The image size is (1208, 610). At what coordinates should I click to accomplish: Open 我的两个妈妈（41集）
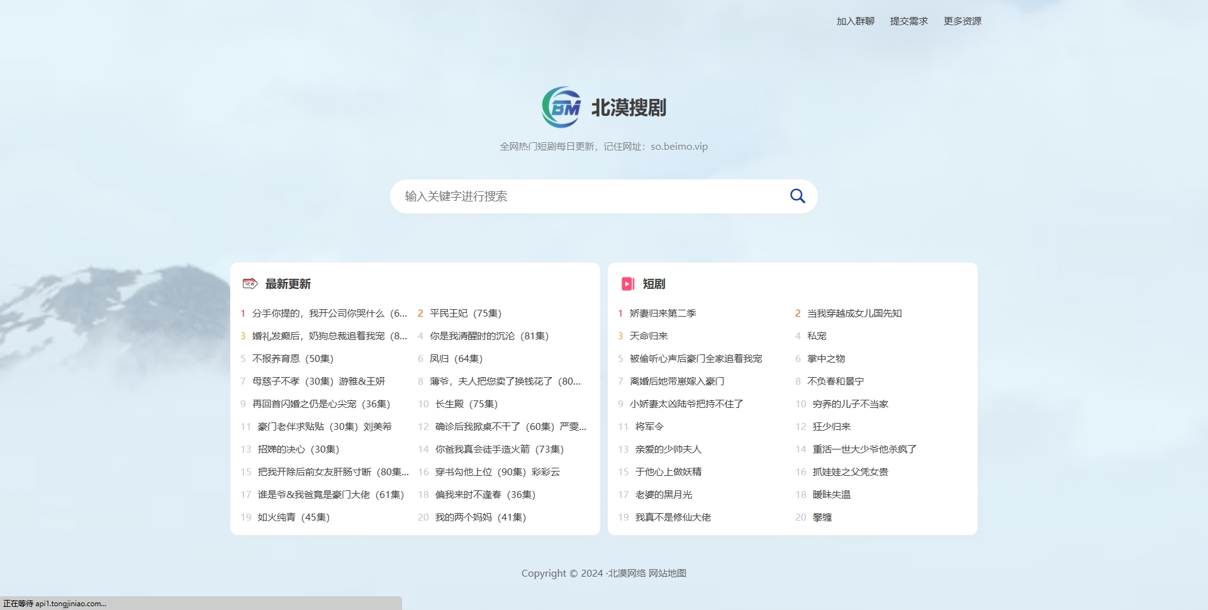(481, 517)
